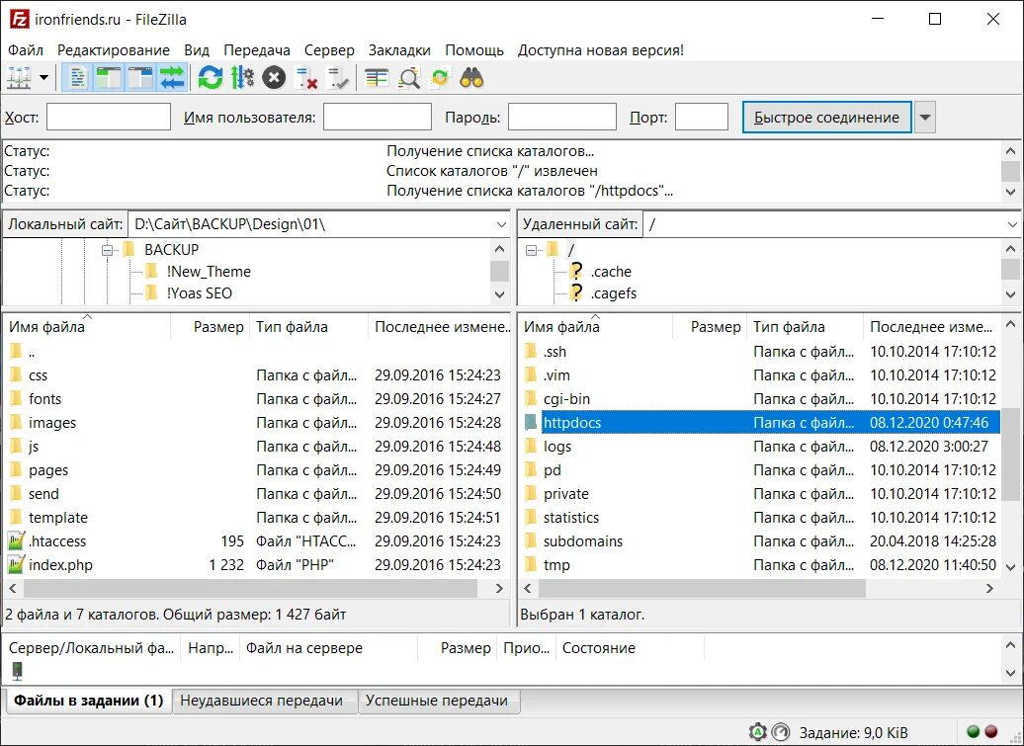Image resolution: width=1024 pixels, height=746 pixels.
Task: Disconnect from the current server
Action: click(x=305, y=78)
